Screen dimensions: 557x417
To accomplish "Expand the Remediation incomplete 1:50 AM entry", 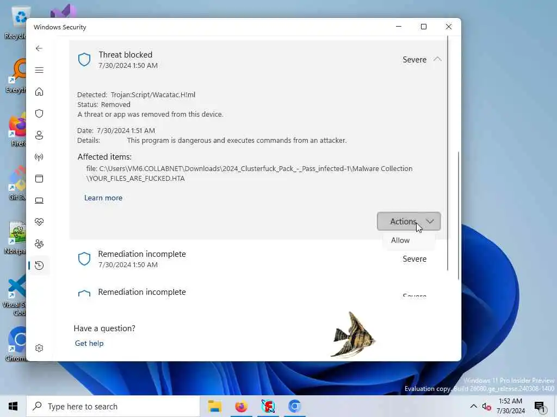I will [258, 259].
